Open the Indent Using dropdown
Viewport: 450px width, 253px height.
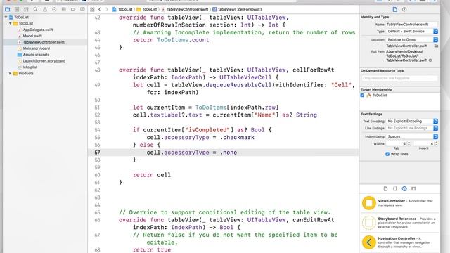(x=412, y=136)
